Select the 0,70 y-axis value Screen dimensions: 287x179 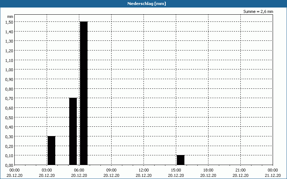[10, 98]
